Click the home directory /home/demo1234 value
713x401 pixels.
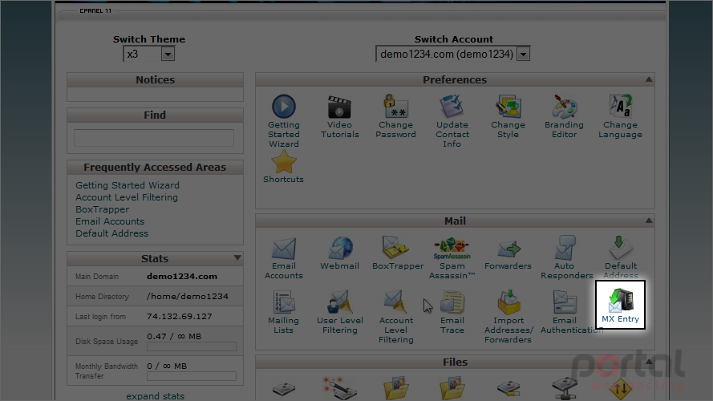coord(188,297)
